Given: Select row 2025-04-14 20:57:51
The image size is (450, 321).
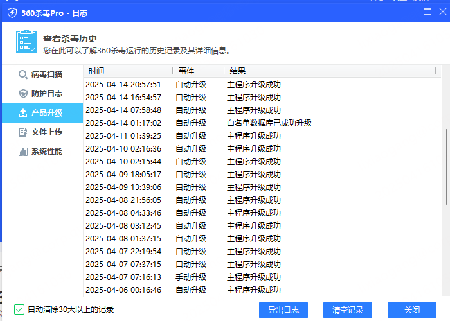Looking at the screenshot, I should (x=262, y=85).
